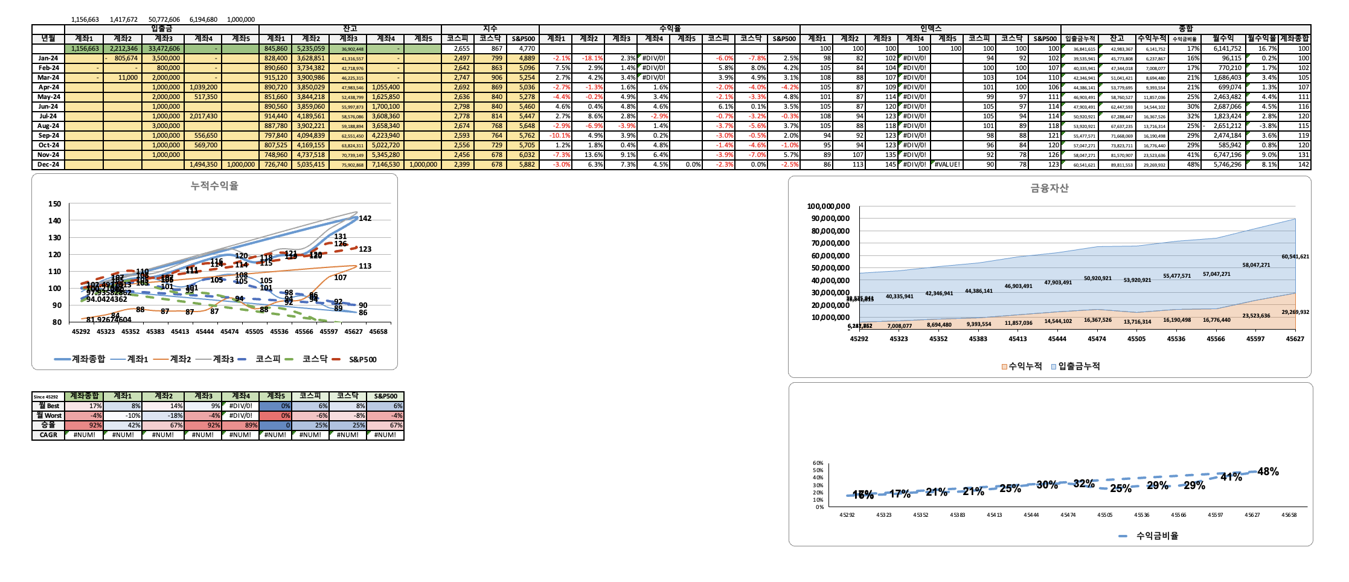This screenshot has width=1349, height=582.
Task: Click the 50,772,606 total above the table
Action: [x=164, y=20]
